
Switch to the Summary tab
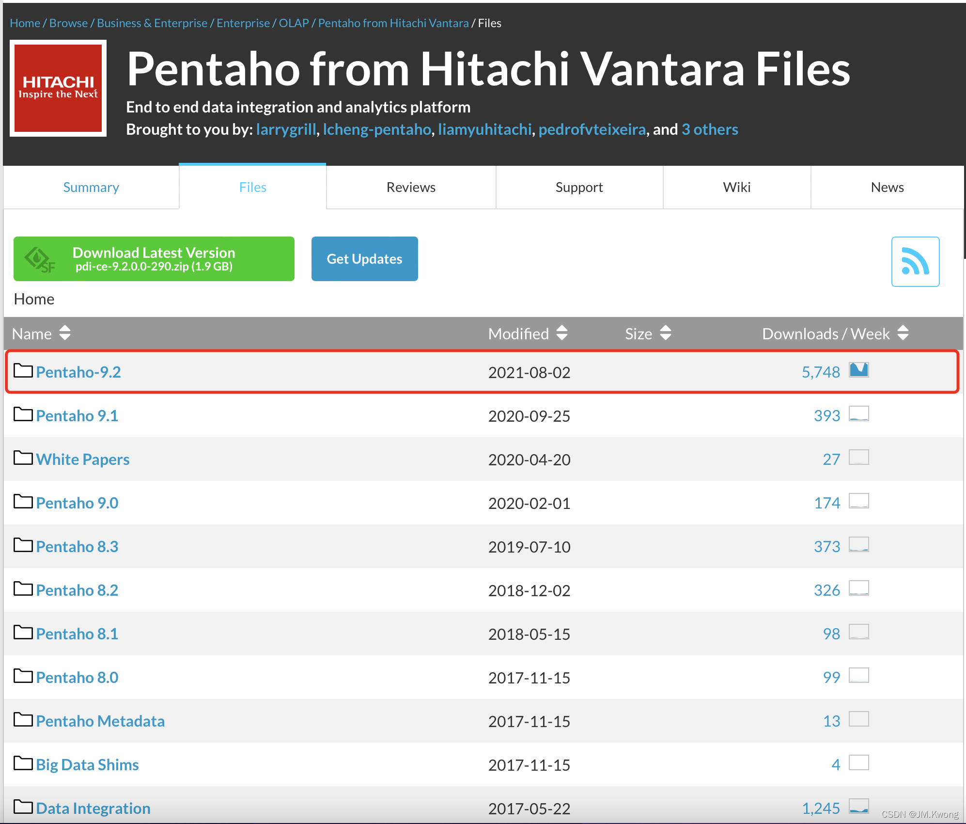tap(91, 187)
